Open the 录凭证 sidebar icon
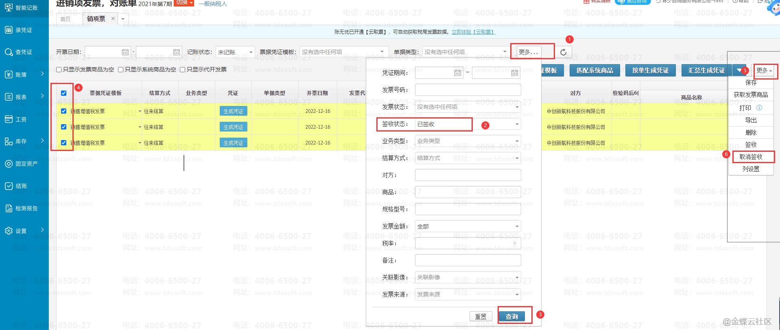Image resolution: width=780 pixels, height=330 pixels. 9,30
